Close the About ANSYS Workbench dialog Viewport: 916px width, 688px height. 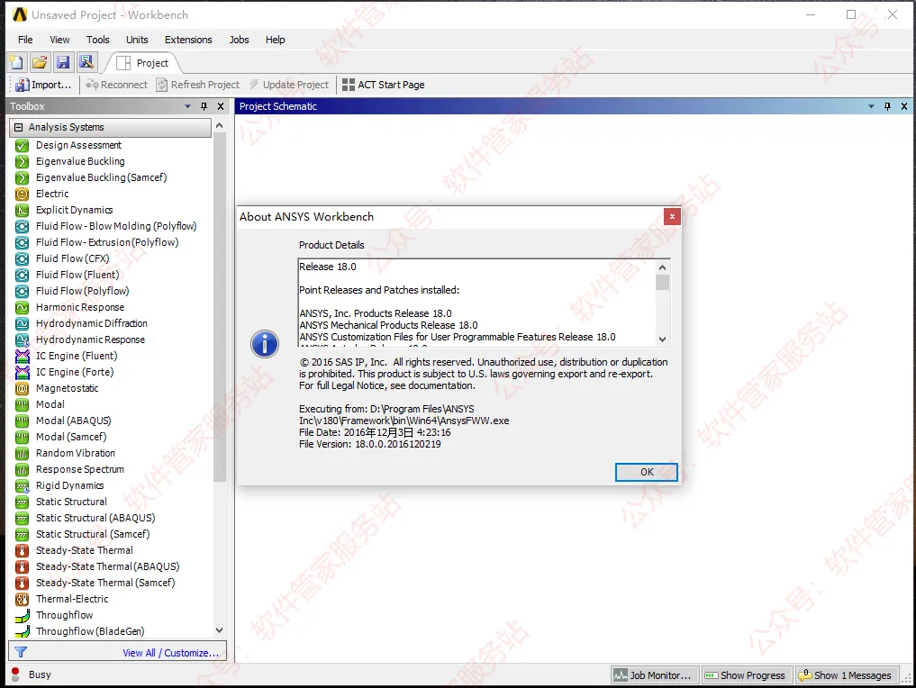pyautogui.click(x=672, y=217)
